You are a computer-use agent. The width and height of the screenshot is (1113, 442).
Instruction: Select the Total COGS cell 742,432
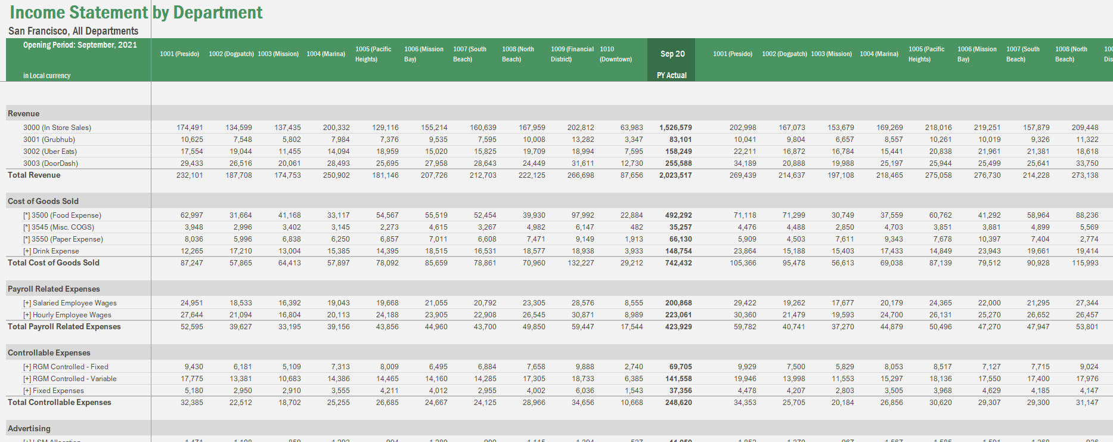click(678, 263)
